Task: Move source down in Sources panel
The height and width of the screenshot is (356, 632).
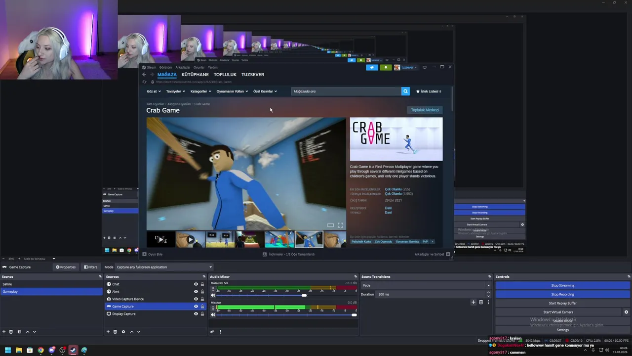Action: point(139,332)
